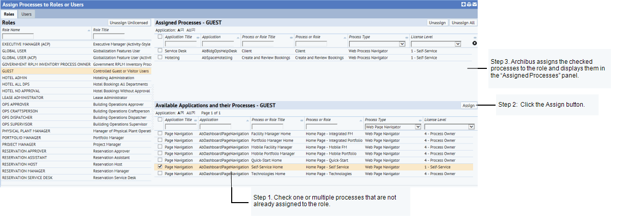Click the Process or Role Title filter field in Available Applications

267,127
